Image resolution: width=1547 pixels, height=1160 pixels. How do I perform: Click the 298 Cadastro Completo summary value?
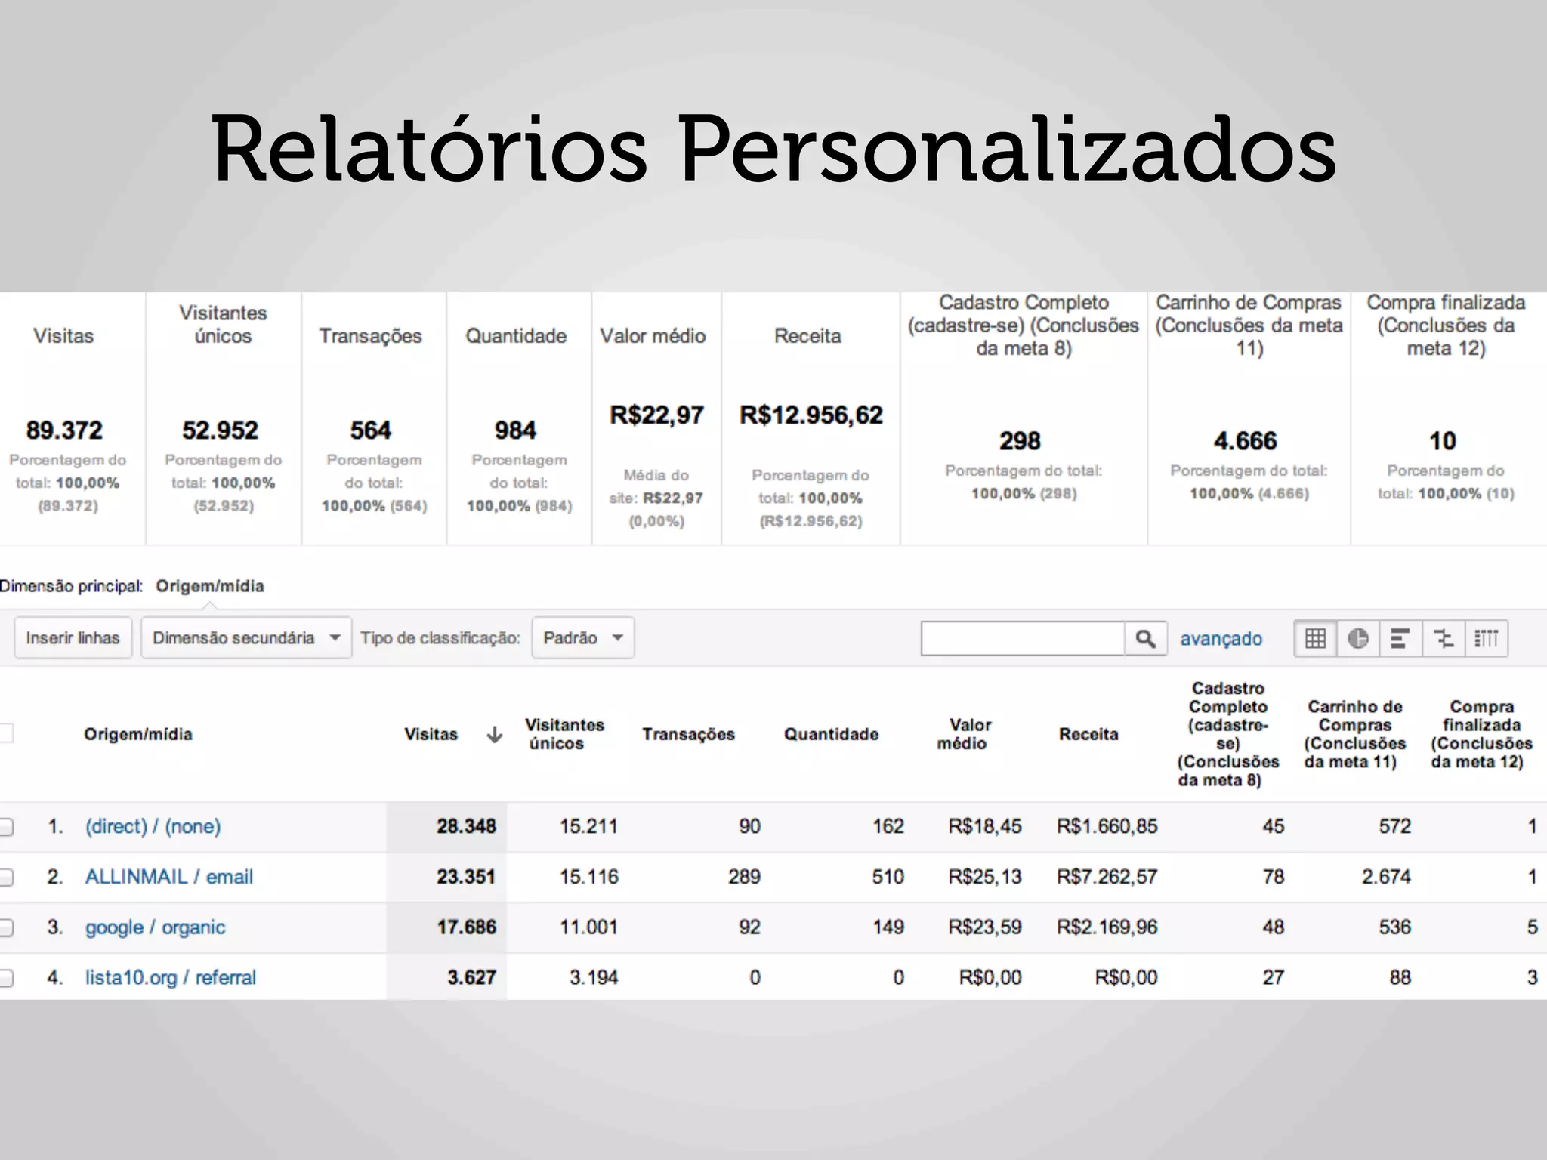(1020, 441)
